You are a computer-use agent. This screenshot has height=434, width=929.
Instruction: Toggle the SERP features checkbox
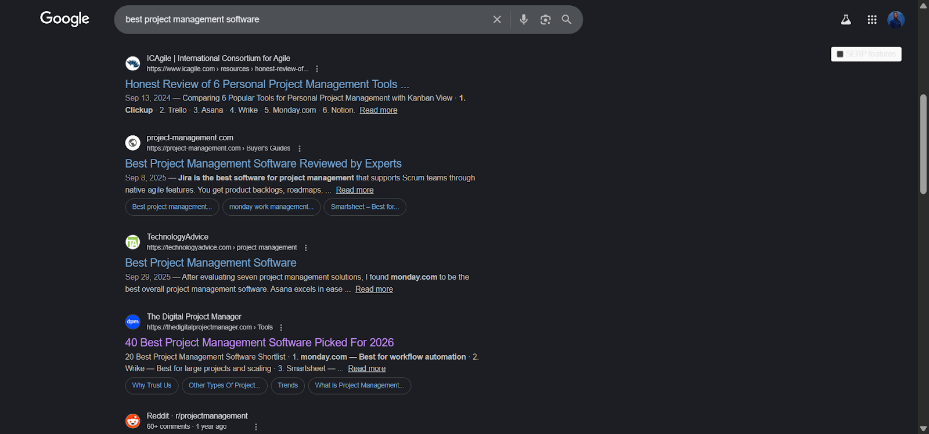tap(840, 54)
